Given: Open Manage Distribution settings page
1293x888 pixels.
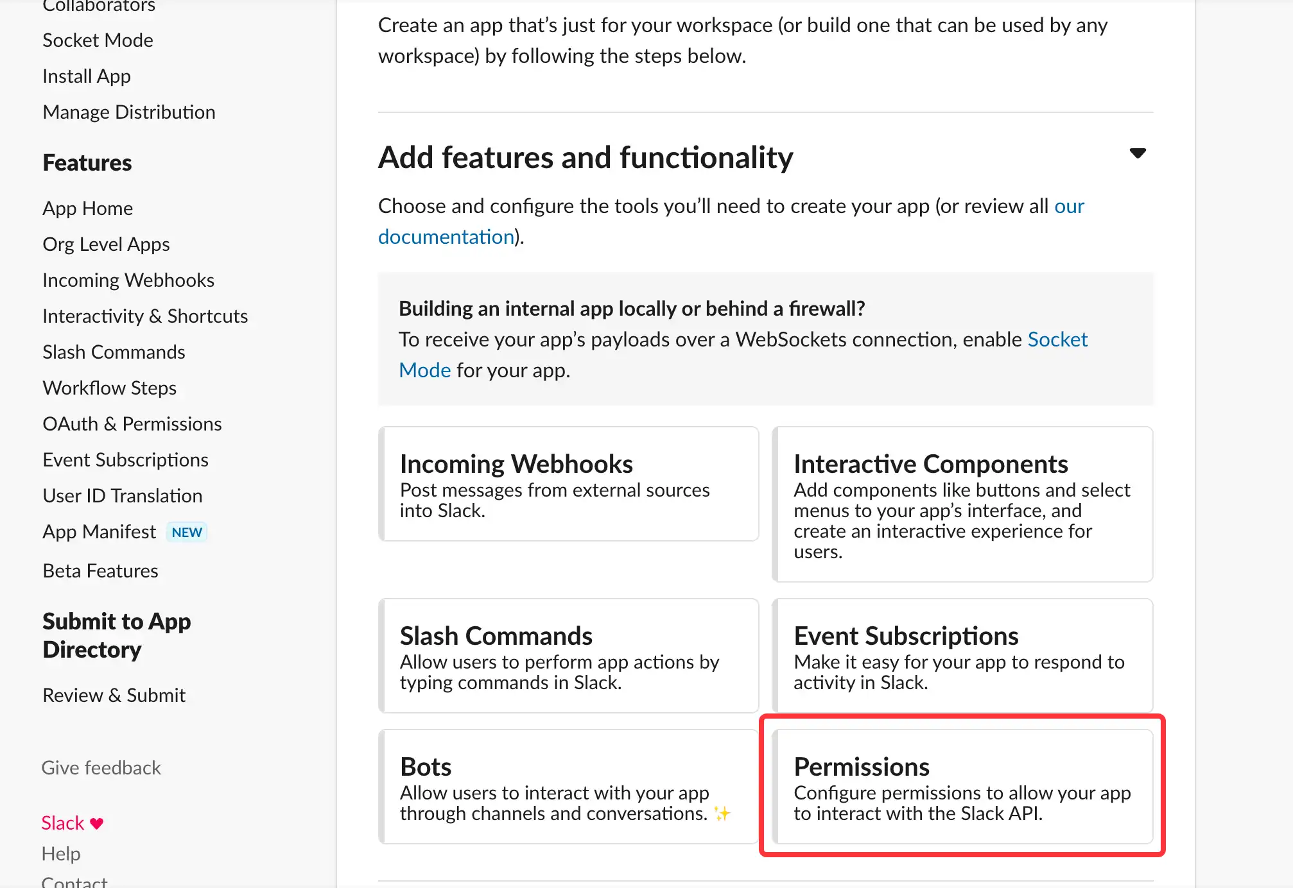Looking at the screenshot, I should coord(128,112).
